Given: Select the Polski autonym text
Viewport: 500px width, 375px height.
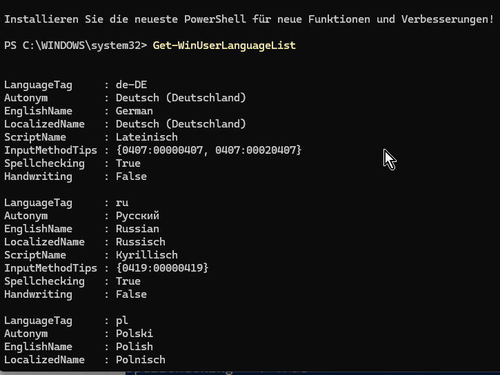Looking at the screenshot, I should coord(134,334).
